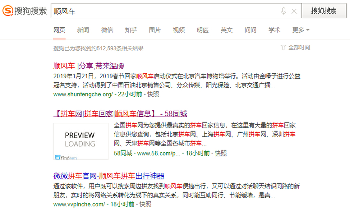
Task: Switch to the 英文 tab
Action: click(x=227, y=30)
